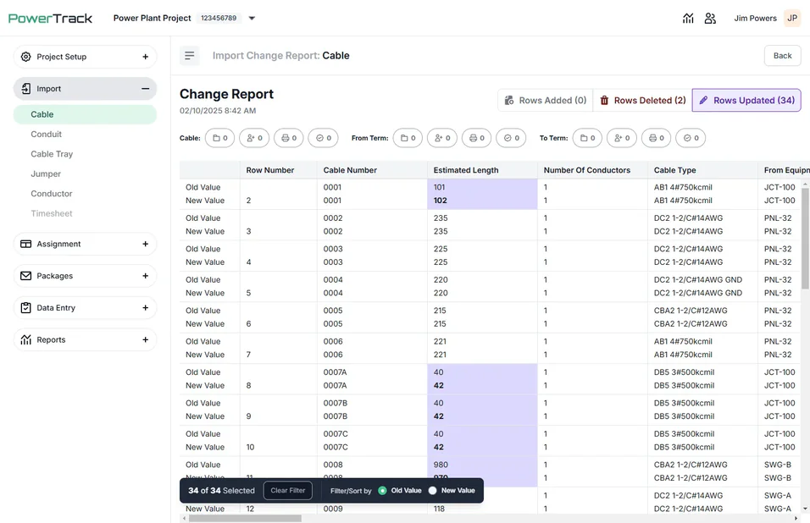Click From Term check-circle filter chip
The width and height of the screenshot is (810, 523).
pyautogui.click(x=511, y=138)
